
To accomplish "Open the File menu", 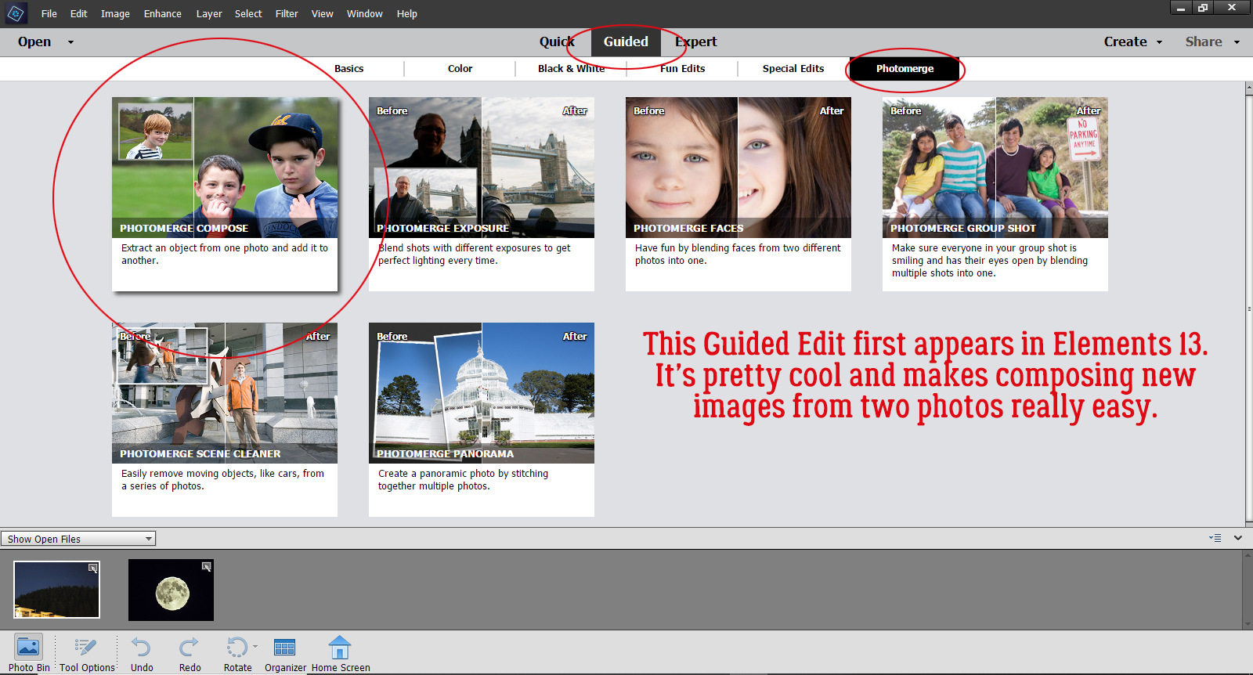I will (x=49, y=14).
